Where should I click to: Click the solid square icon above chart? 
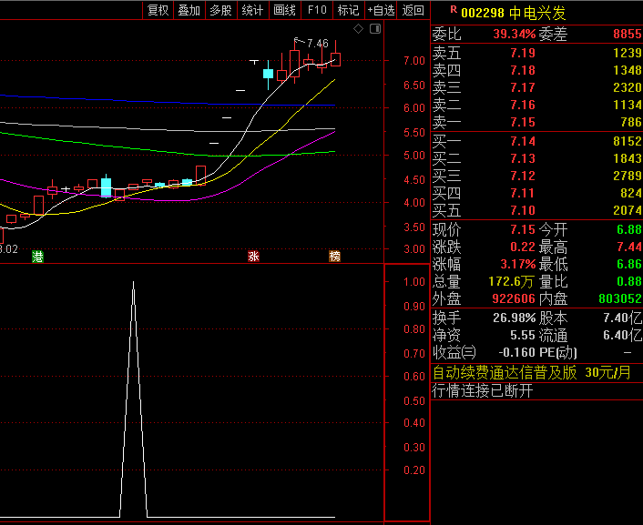(373, 29)
